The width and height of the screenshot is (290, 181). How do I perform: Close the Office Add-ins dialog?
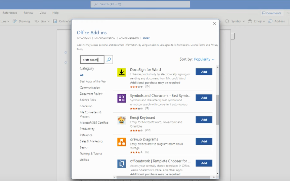(x=214, y=23)
